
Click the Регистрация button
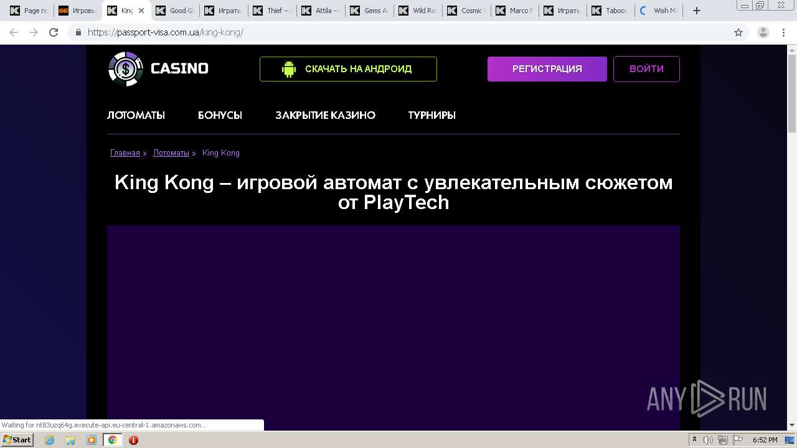(x=547, y=69)
